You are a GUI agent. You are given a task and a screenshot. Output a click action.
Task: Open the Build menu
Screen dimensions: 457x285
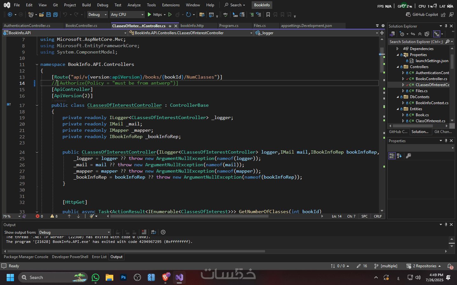click(x=86, y=5)
